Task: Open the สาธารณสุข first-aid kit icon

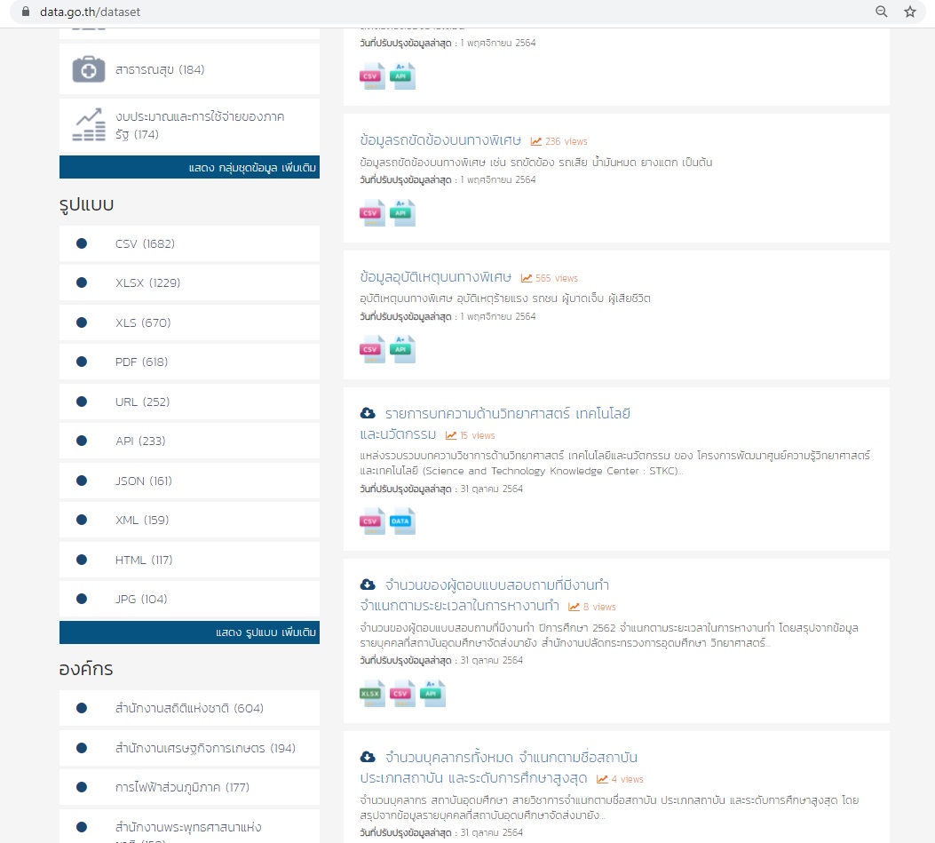Action: (89, 69)
